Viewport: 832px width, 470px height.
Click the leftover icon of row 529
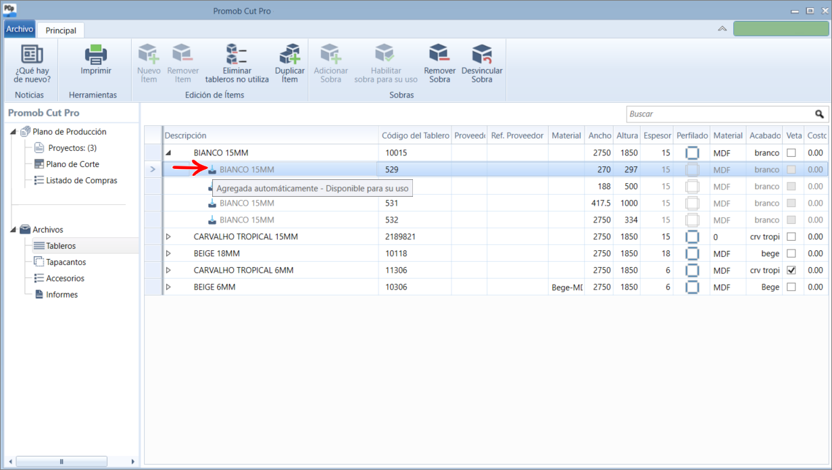[x=212, y=170]
